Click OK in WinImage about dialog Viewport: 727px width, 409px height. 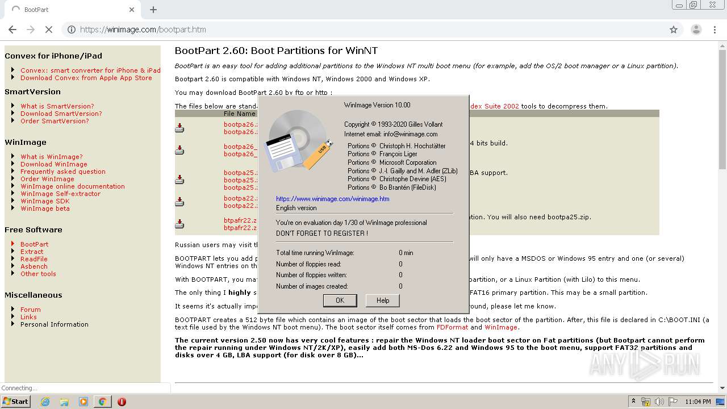click(340, 301)
